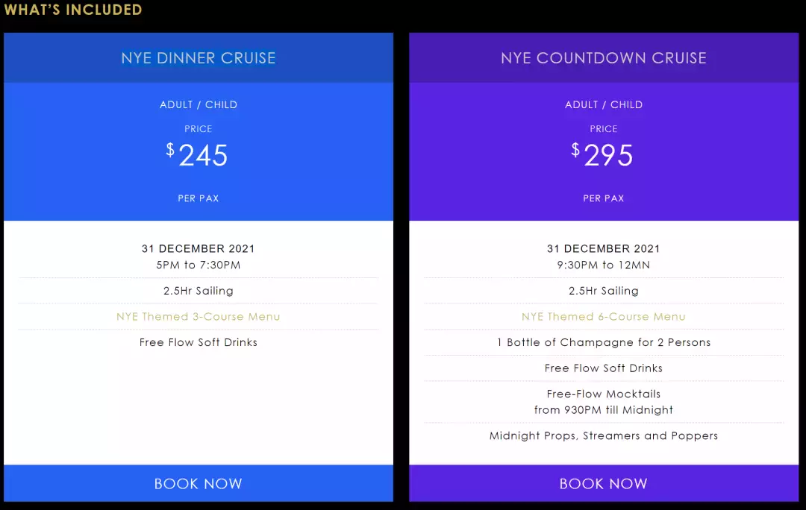Image resolution: width=806 pixels, height=510 pixels.
Task: Click the $295 countdown cruise price
Action: 603,155
